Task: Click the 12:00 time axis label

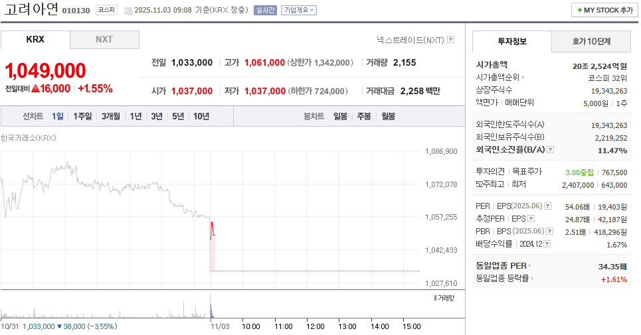Action: pos(315,326)
